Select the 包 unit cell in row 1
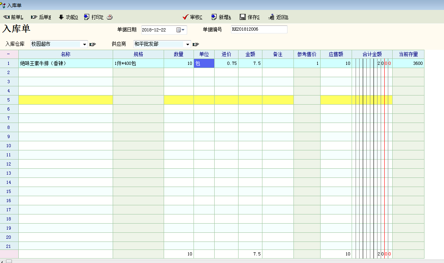444x263 pixels. [x=204, y=63]
